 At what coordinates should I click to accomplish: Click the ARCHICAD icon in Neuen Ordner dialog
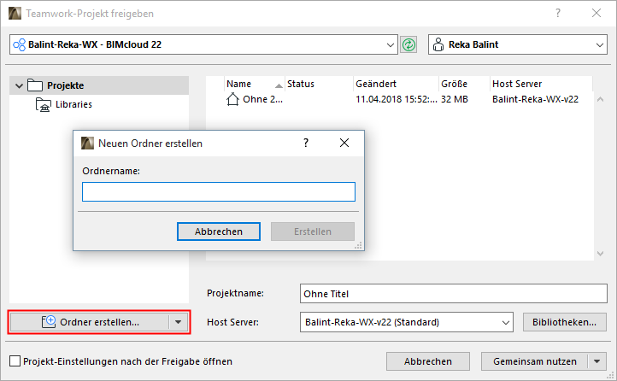coord(87,144)
